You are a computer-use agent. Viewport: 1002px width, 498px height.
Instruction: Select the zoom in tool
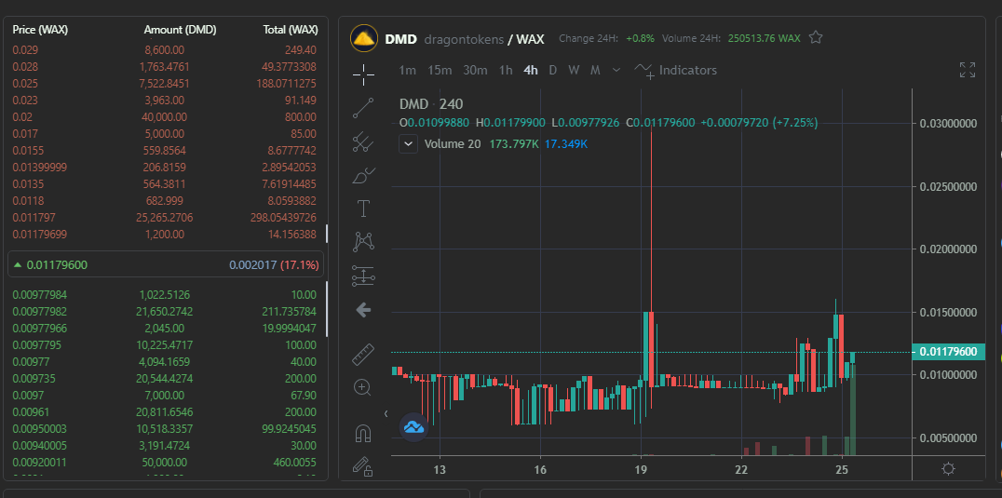[x=363, y=387]
